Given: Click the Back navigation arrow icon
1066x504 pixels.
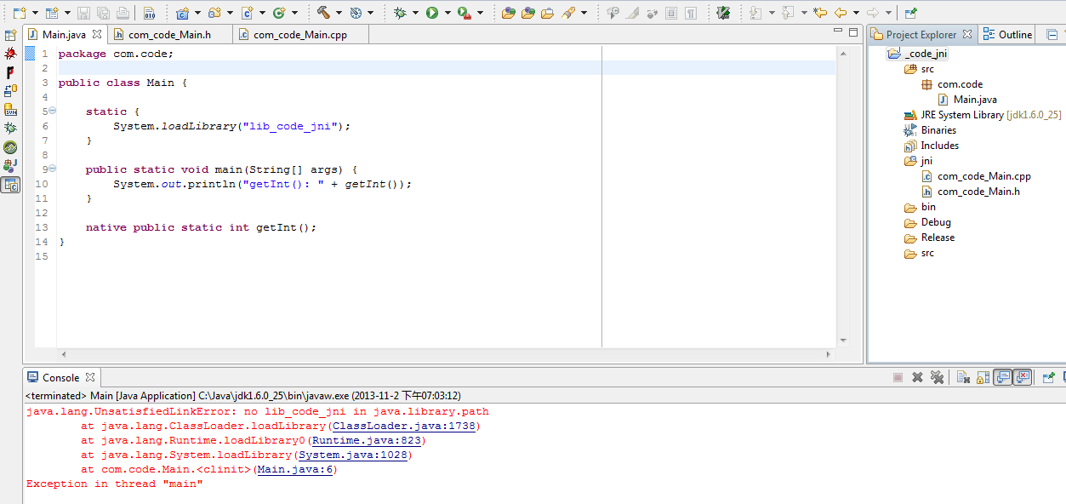Looking at the screenshot, I should tap(841, 13).
